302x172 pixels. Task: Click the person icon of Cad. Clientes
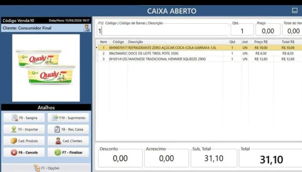tap(58, 141)
